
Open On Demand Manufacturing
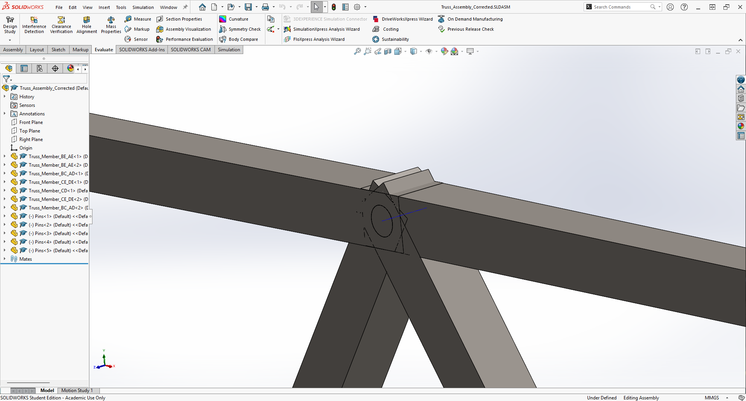(470, 19)
